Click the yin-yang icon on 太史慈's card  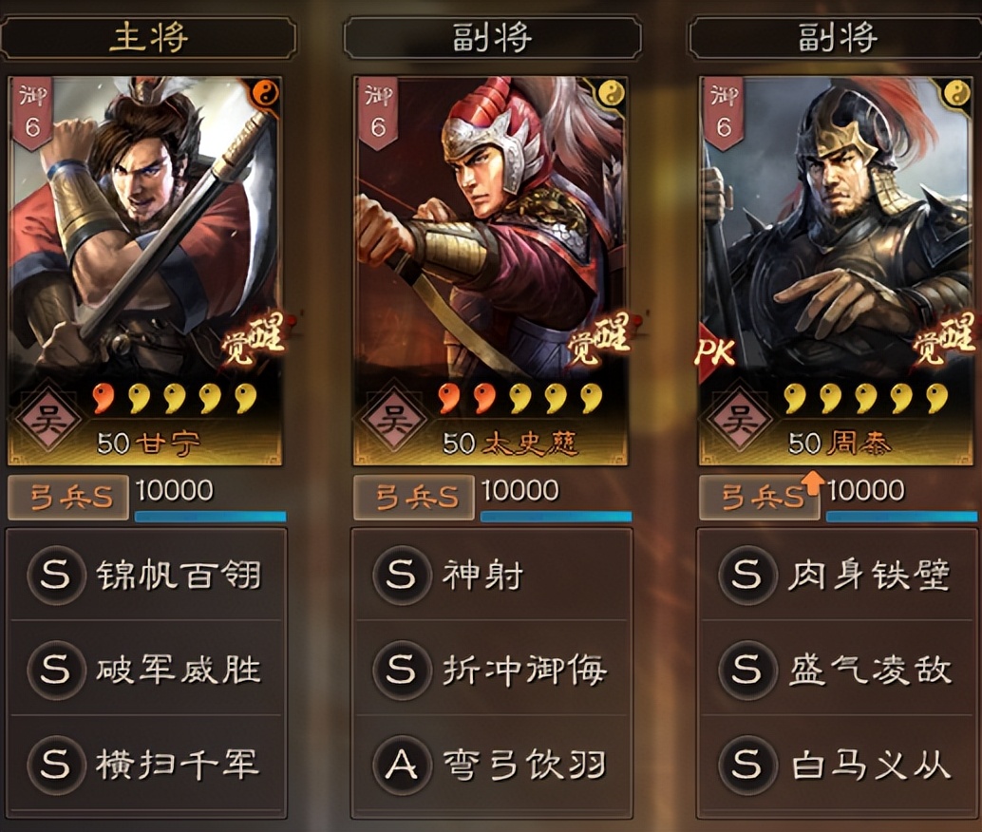[x=612, y=93]
